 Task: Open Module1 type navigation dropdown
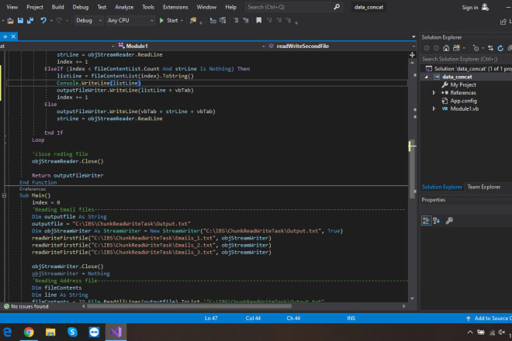tap(192, 46)
